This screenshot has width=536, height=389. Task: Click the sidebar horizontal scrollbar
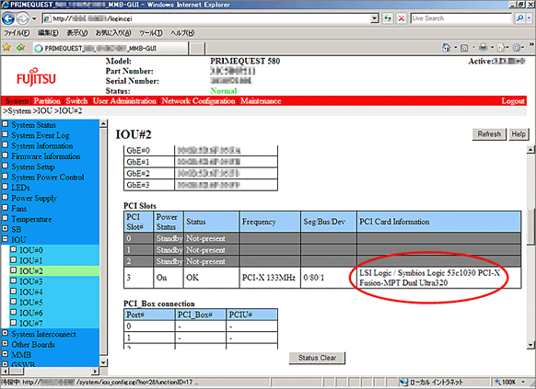pos(51,371)
